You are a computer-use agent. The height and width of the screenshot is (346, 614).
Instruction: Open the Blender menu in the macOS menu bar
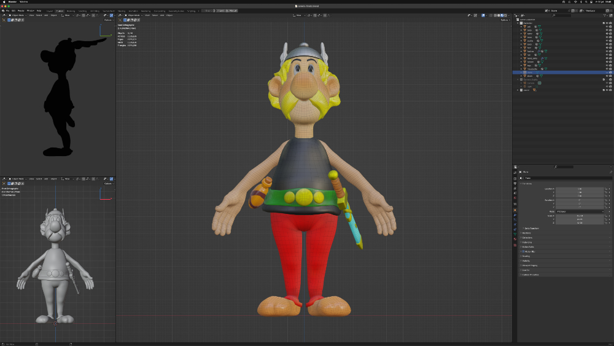(x=12, y=2)
